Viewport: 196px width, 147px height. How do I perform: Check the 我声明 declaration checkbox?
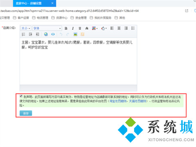(21, 96)
